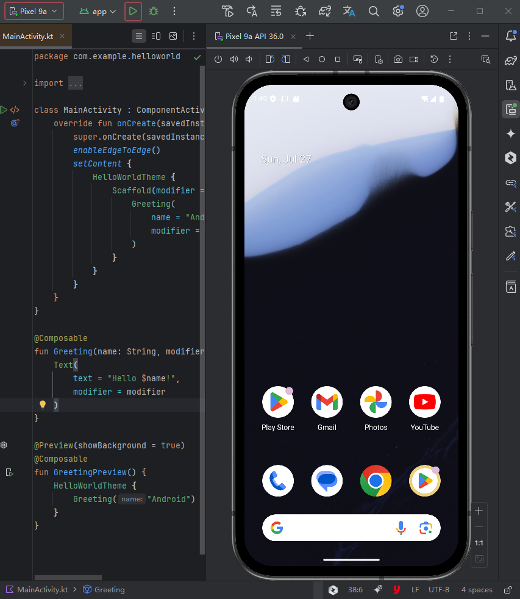Open the Gemini sparkle tool window
Image resolution: width=520 pixels, height=599 pixels.
[x=510, y=134]
